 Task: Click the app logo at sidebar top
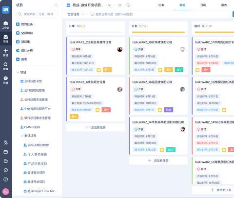[6, 10]
